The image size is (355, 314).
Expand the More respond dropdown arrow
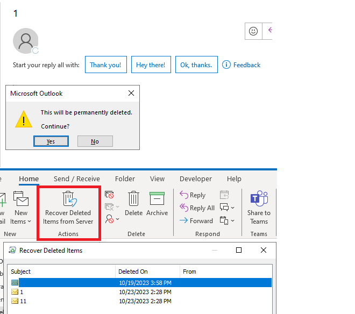(x=232, y=220)
